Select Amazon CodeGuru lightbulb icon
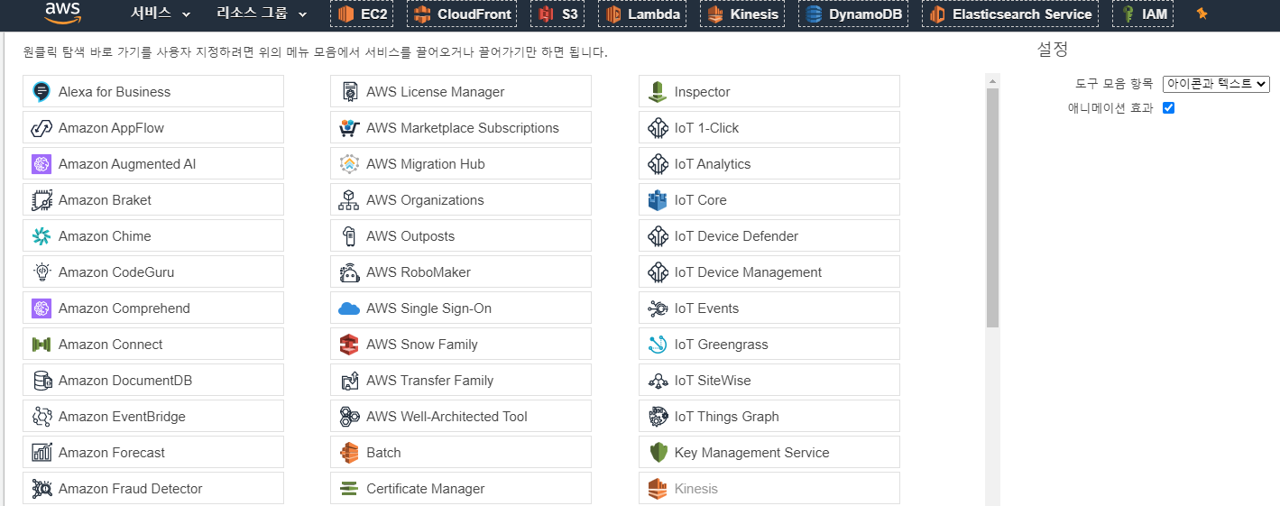Image resolution: width=1280 pixels, height=506 pixels. pyautogui.click(x=41, y=271)
